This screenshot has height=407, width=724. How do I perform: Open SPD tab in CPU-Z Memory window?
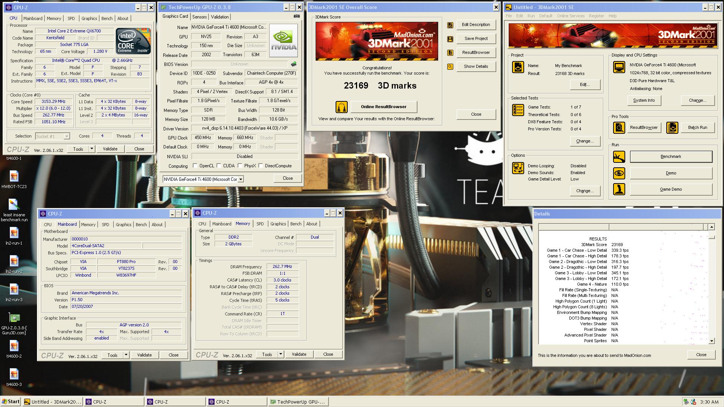pos(260,224)
